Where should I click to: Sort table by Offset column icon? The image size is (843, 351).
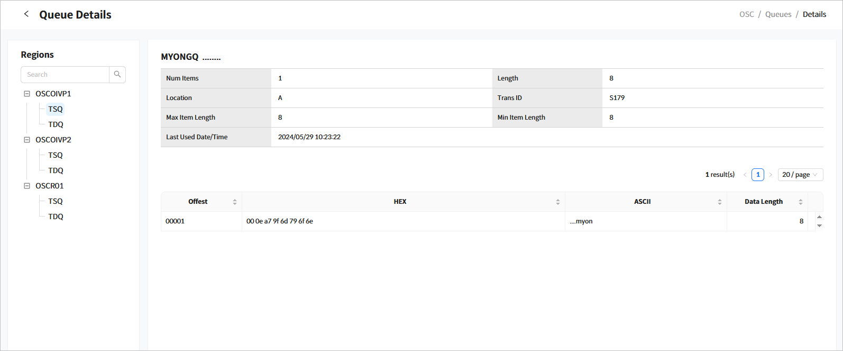[235, 202]
